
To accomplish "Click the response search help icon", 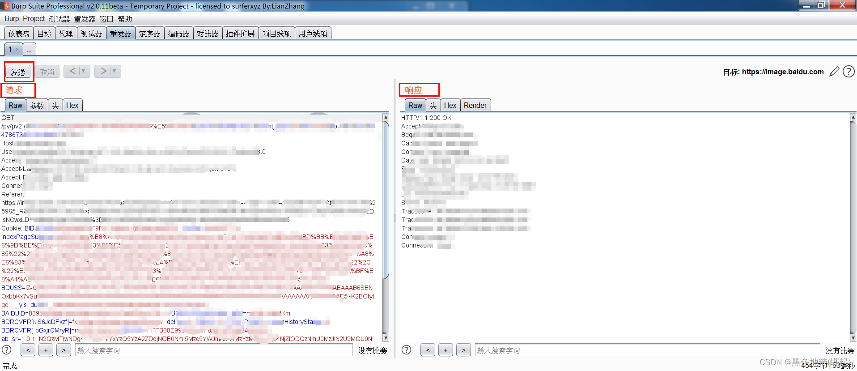I will click(x=406, y=350).
